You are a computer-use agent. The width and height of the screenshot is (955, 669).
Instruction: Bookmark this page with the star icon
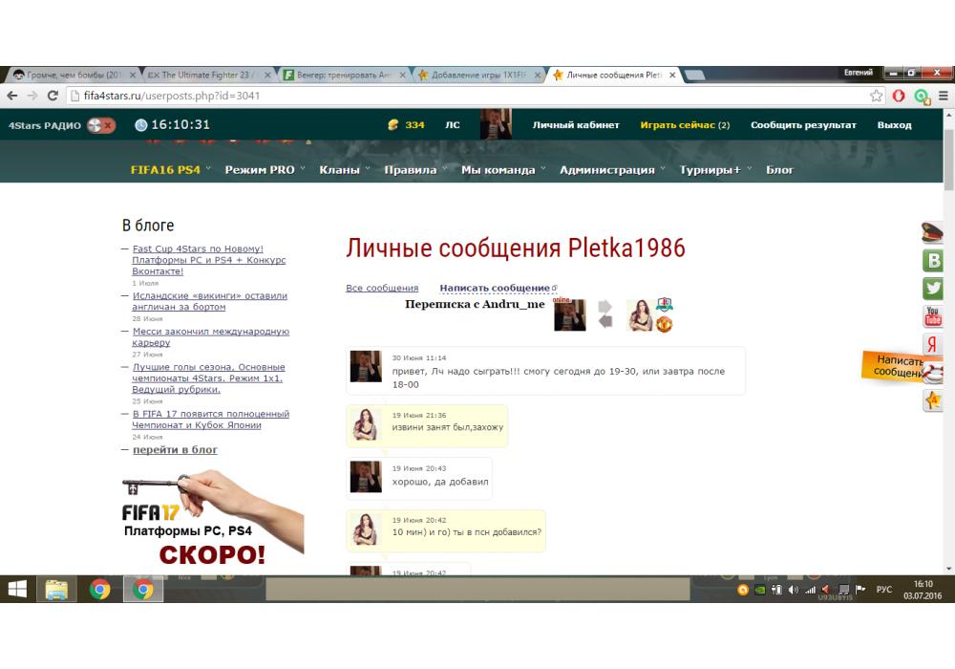877,96
